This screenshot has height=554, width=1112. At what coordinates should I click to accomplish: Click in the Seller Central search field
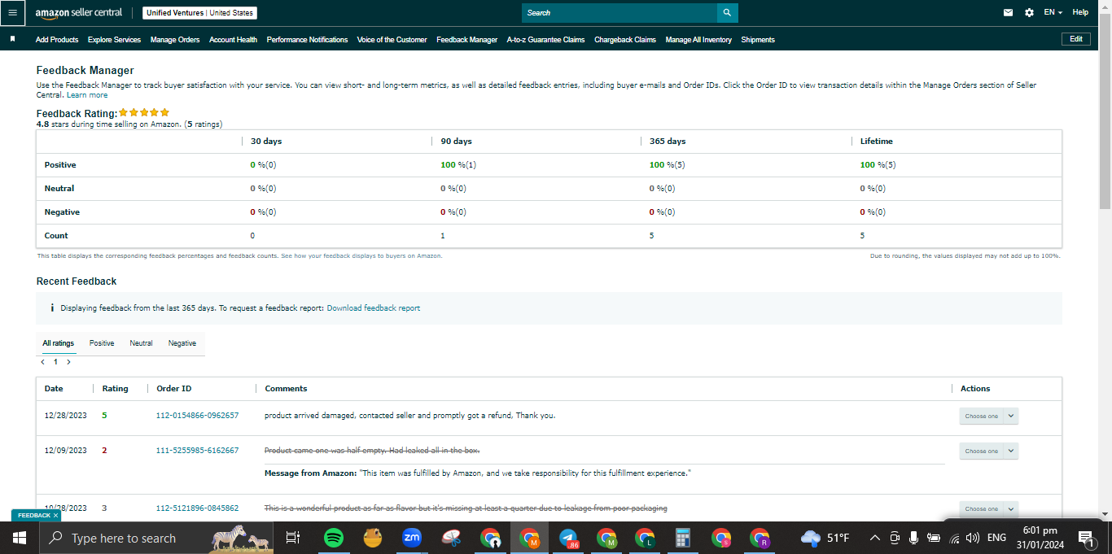click(619, 13)
